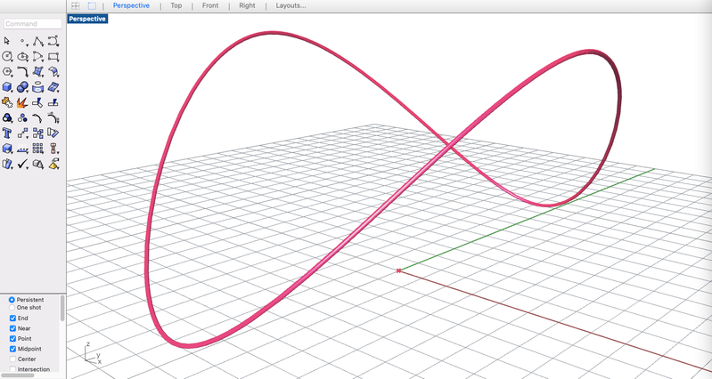Select the Fillet Curves tool

(x=22, y=72)
